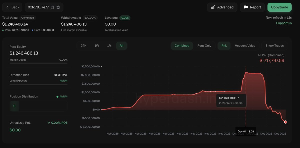Screen dimensions: 300x148
Task: Select the All time range tab
Action: 121,46
